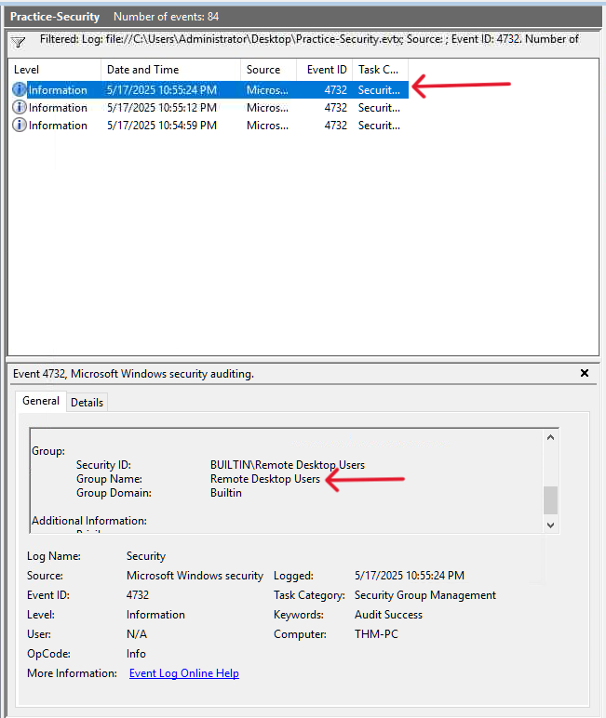
Task: Click Information icon of the 10:55:24 PM event
Action: click(20, 90)
